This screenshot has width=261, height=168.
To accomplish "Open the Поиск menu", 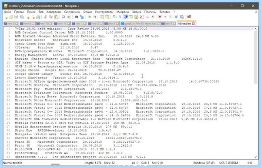I will [x=31, y=12].
